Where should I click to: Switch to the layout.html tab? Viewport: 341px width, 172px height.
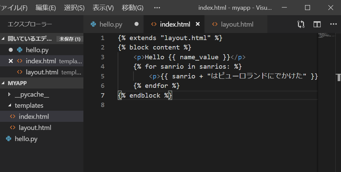coord(237,24)
